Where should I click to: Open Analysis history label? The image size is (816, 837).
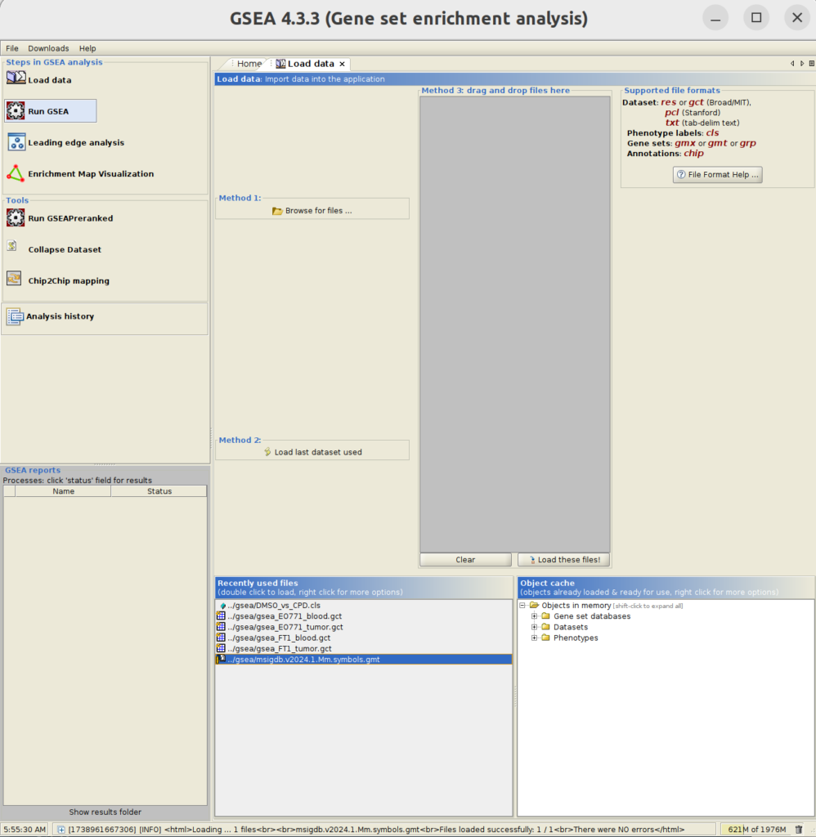(60, 316)
